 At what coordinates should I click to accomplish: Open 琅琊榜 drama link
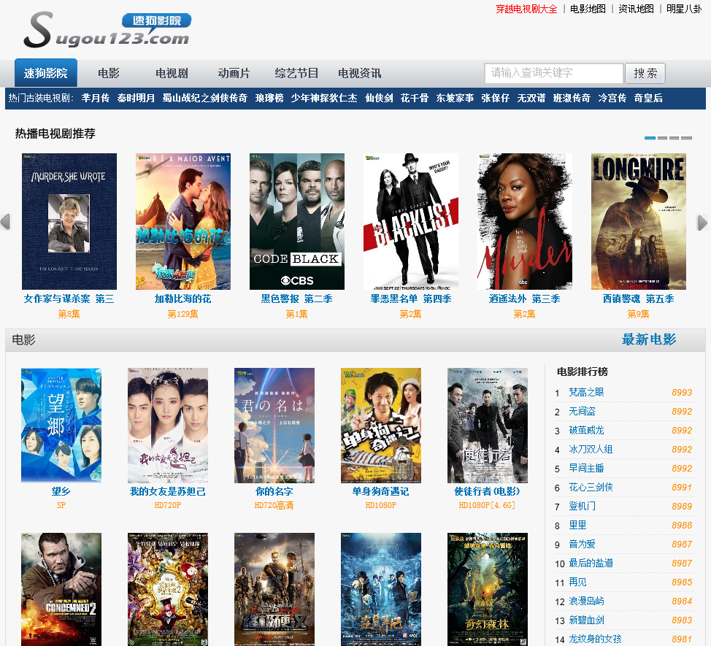269,98
